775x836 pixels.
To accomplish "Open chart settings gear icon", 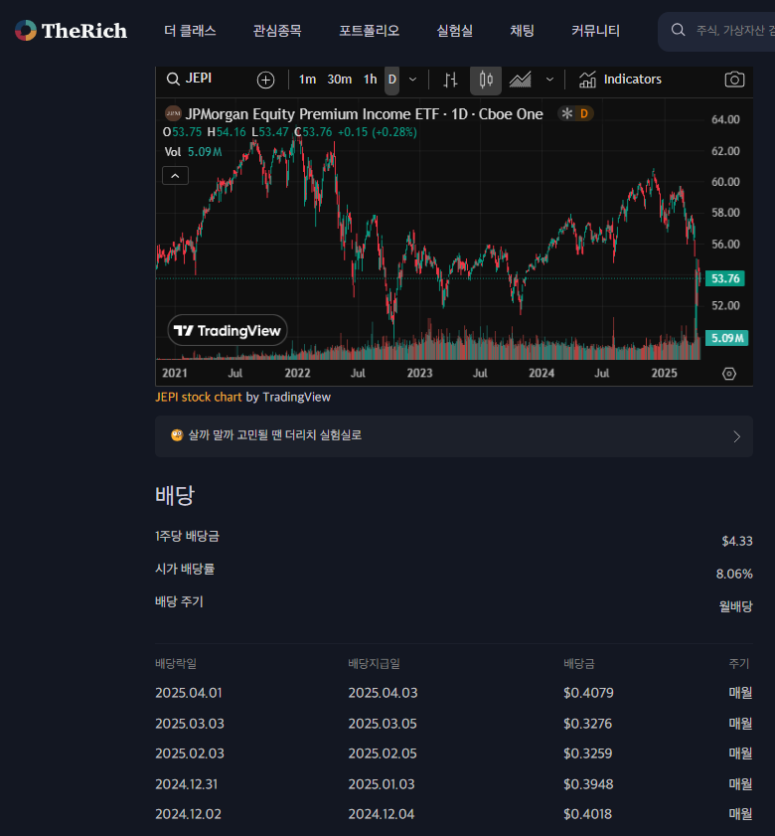I will click(x=728, y=374).
